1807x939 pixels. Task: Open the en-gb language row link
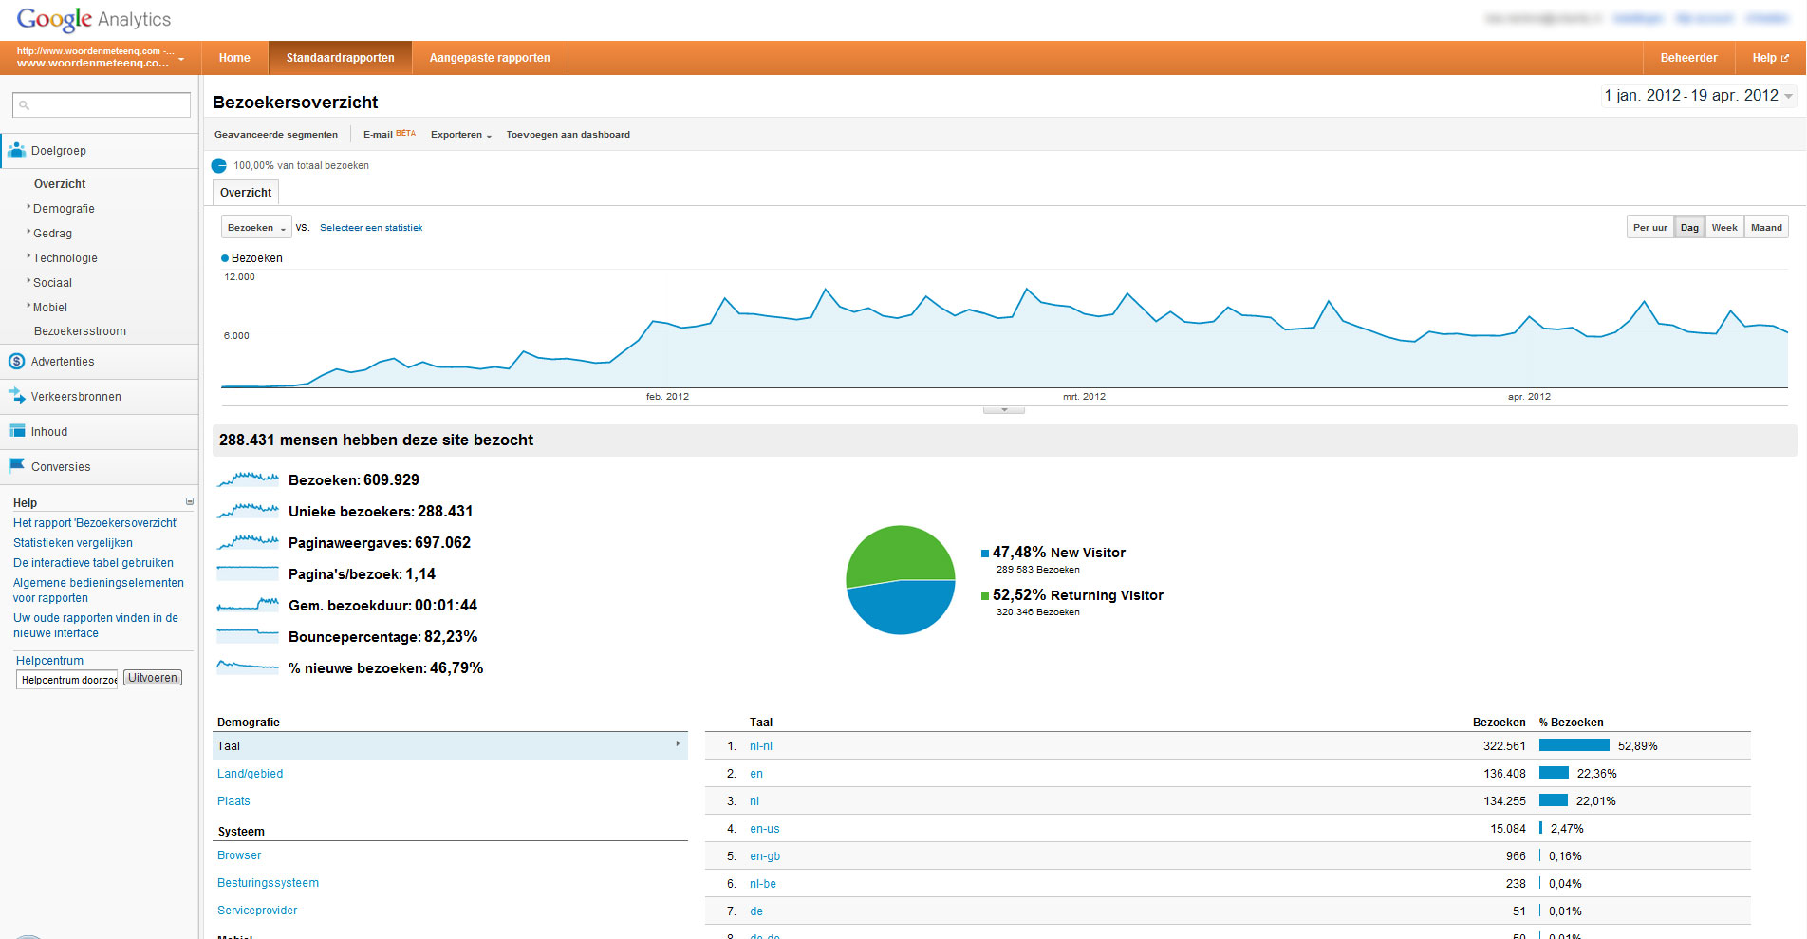pos(765,856)
